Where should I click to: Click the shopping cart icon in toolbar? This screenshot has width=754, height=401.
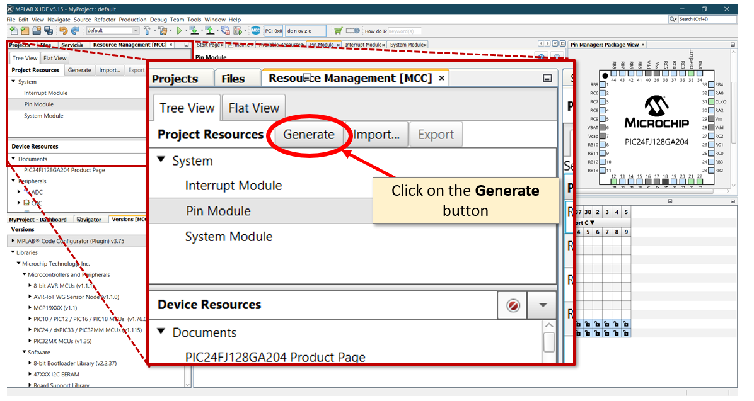pyautogui.click(x=339, y=30)
